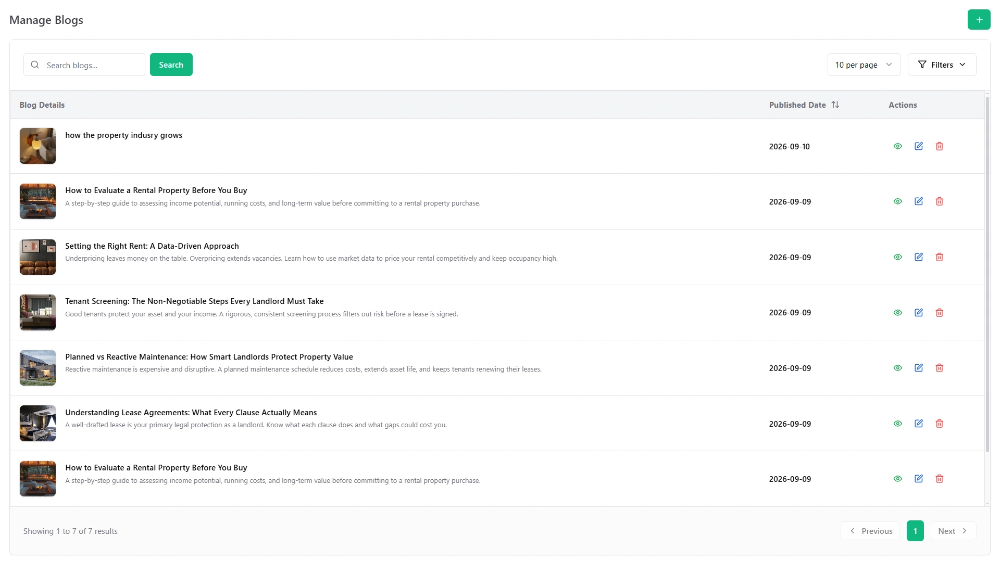Open the 10 per page dropdown
Image resolution: width=1000 pixels, height=562 pixels.
tap(864, 65)
